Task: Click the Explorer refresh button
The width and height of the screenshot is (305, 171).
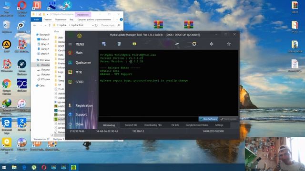Action: click(96, 25)
